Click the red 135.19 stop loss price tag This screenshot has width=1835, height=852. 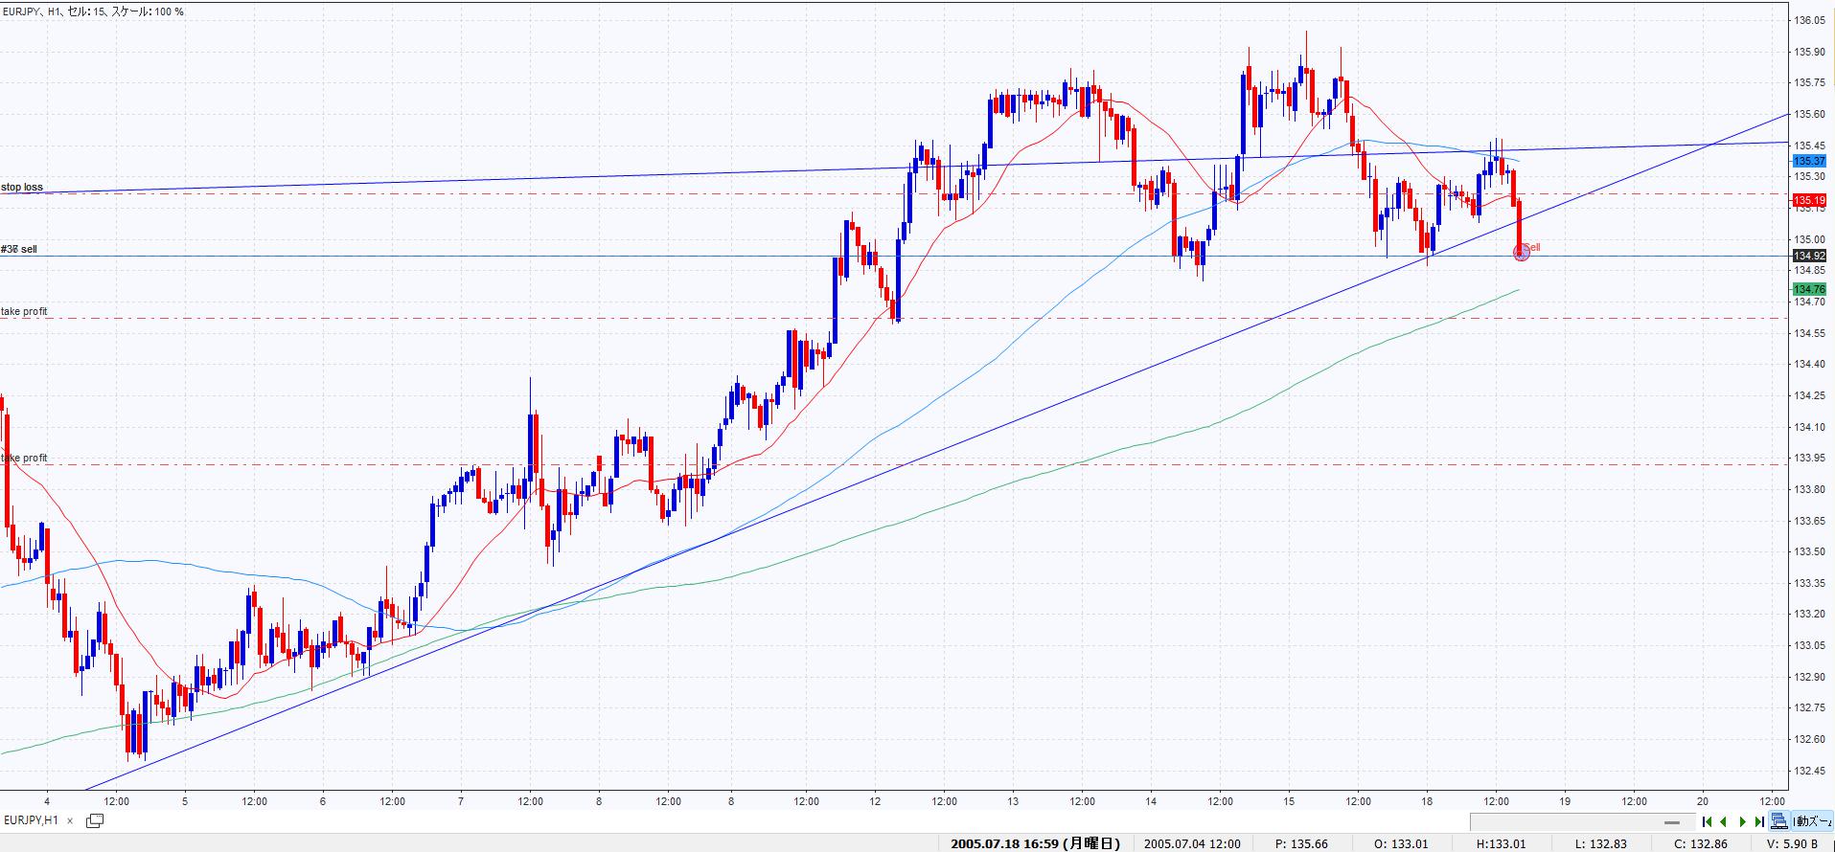[1808, 200]
